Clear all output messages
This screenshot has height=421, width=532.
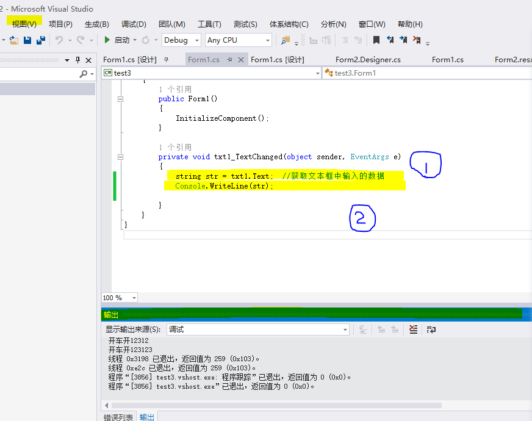coord(413,329)
